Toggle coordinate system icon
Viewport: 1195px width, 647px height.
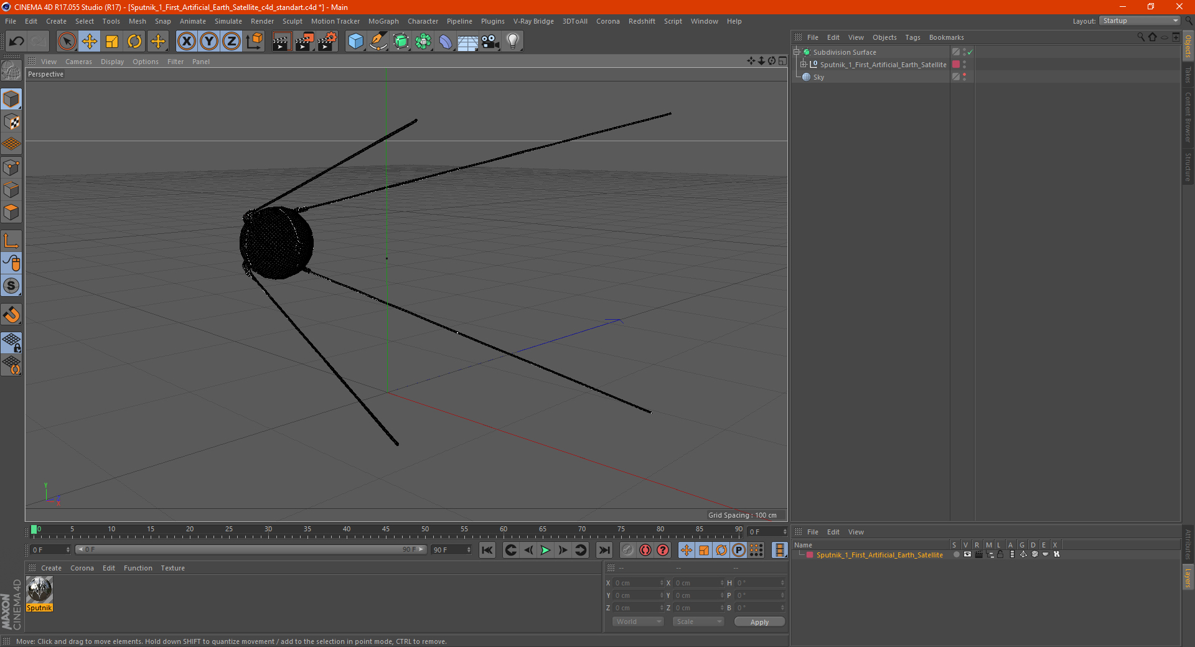coord(254,42)
